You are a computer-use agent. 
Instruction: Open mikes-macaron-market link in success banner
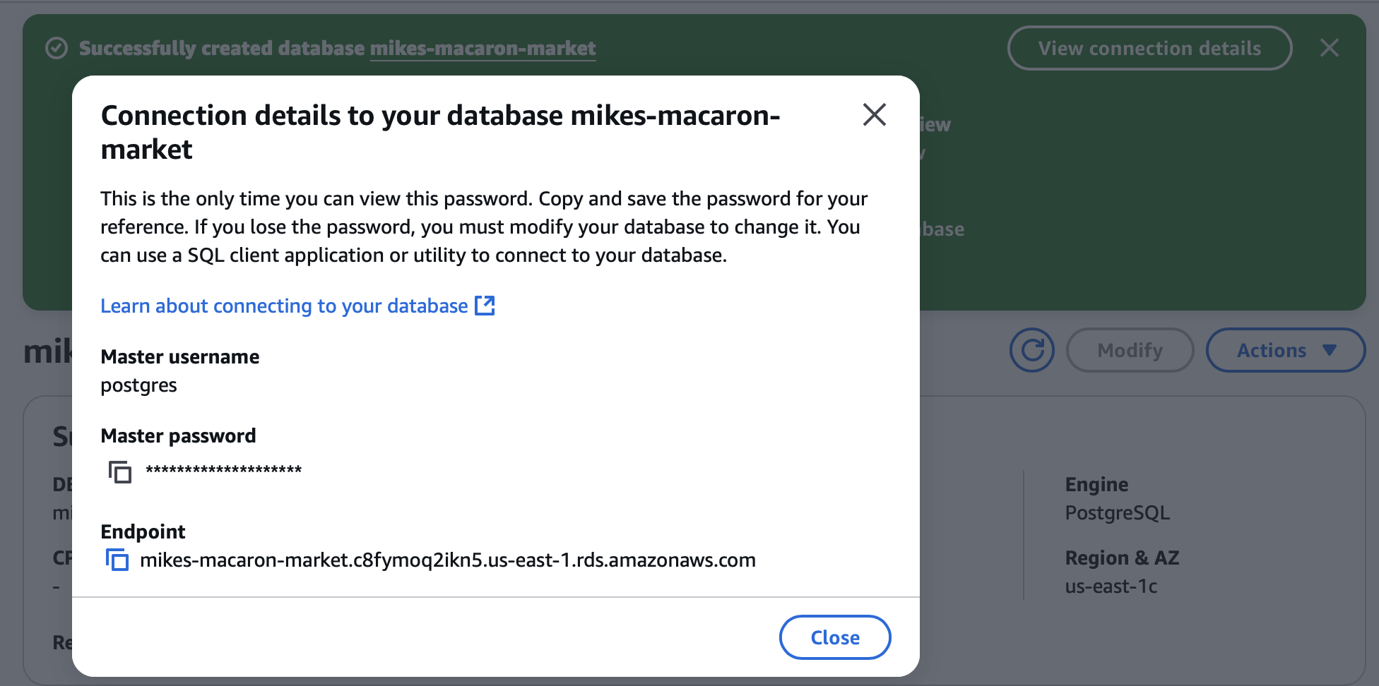tap(483, 48)
